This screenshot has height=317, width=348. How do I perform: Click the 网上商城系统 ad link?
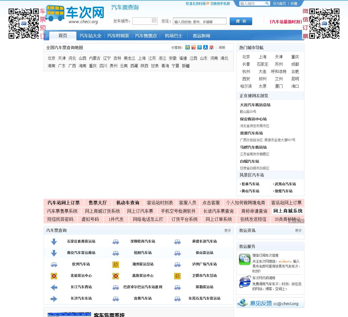click(288, 211)
